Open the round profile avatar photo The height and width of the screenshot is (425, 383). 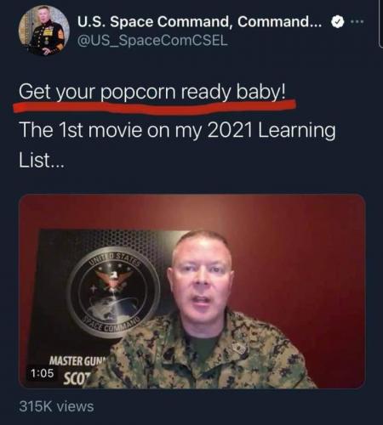(44, 31)
